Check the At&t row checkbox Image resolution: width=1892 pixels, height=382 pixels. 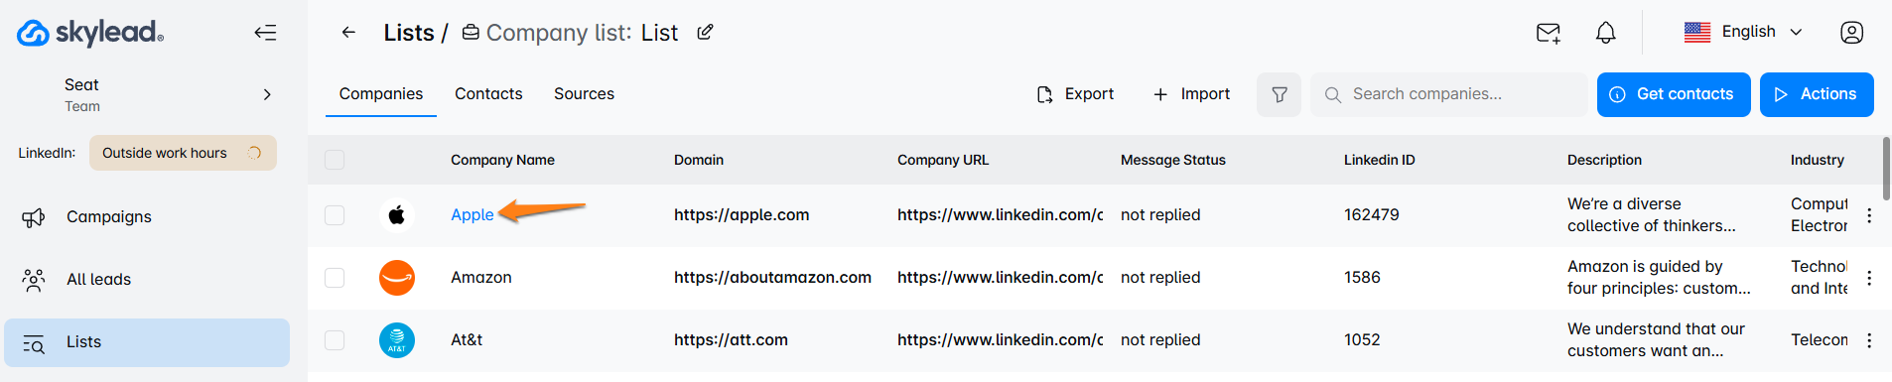pos(335,340)
